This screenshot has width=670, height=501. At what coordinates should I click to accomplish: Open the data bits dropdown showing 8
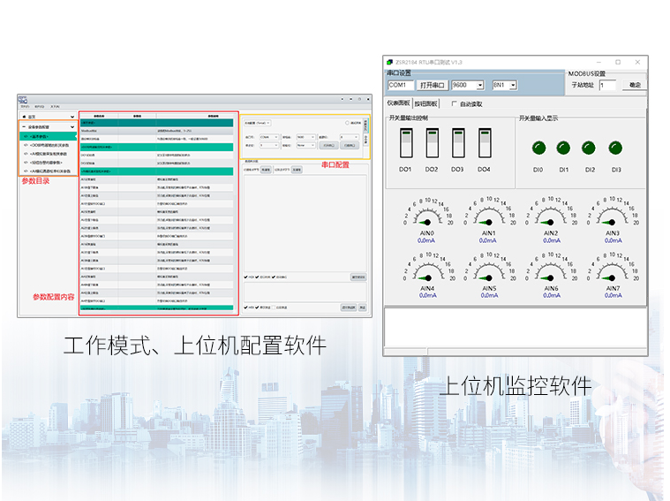pos(349,137)
